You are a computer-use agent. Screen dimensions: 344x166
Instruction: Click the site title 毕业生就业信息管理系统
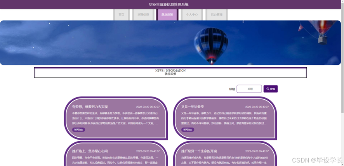click(x=169, y=4)
